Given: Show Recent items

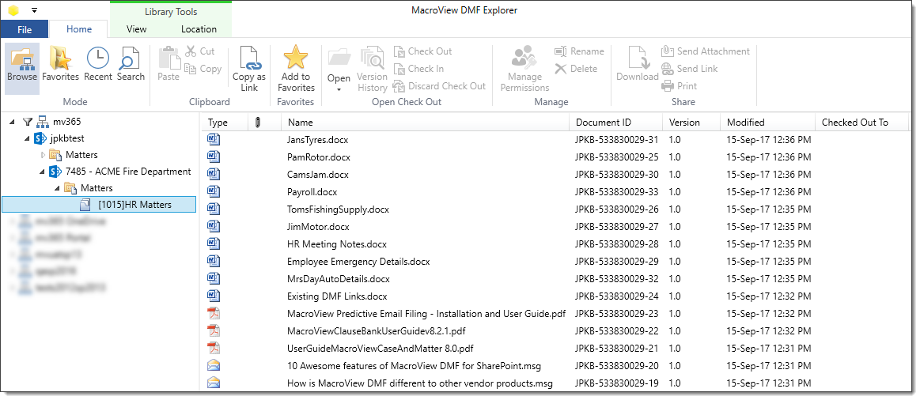Looking at the screenshot, I should 98,65.
